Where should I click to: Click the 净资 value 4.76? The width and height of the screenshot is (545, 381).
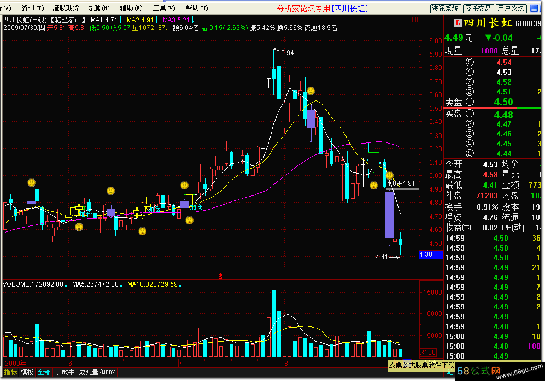(x=490, y=218)
